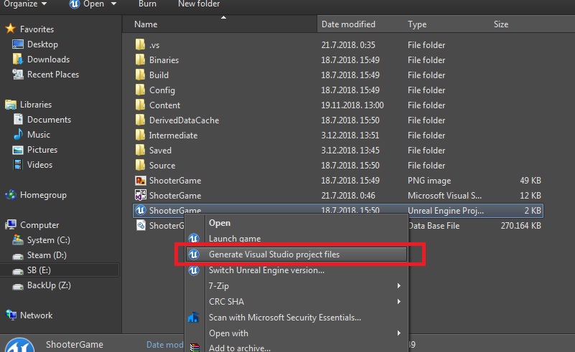Open the .vs folder icon
The height and width of the screenshot is (352, 575).
coord(141,45)
